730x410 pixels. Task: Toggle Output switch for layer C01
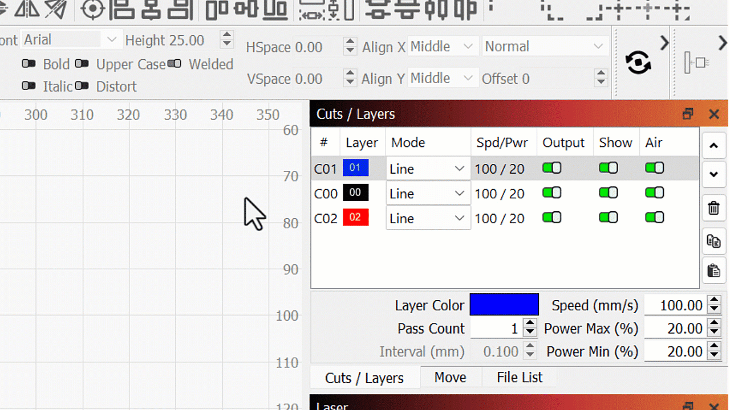551,168
